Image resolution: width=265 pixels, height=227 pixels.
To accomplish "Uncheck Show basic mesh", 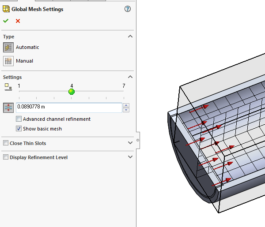I will 19,129.
